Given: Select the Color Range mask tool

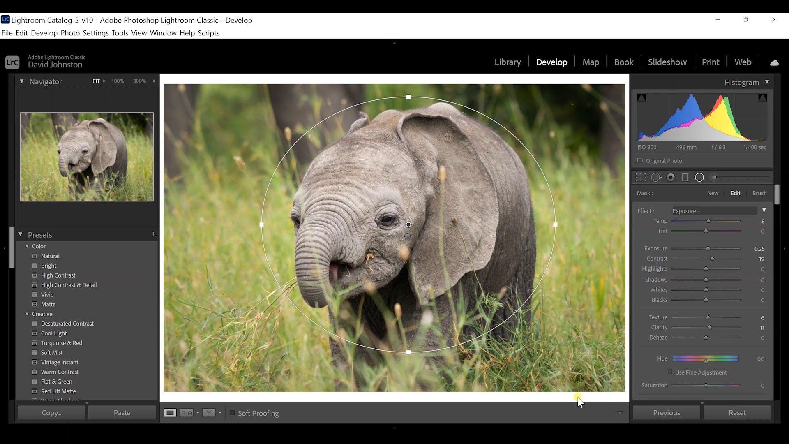Looking at the screenshot, I should pos(671,177).
